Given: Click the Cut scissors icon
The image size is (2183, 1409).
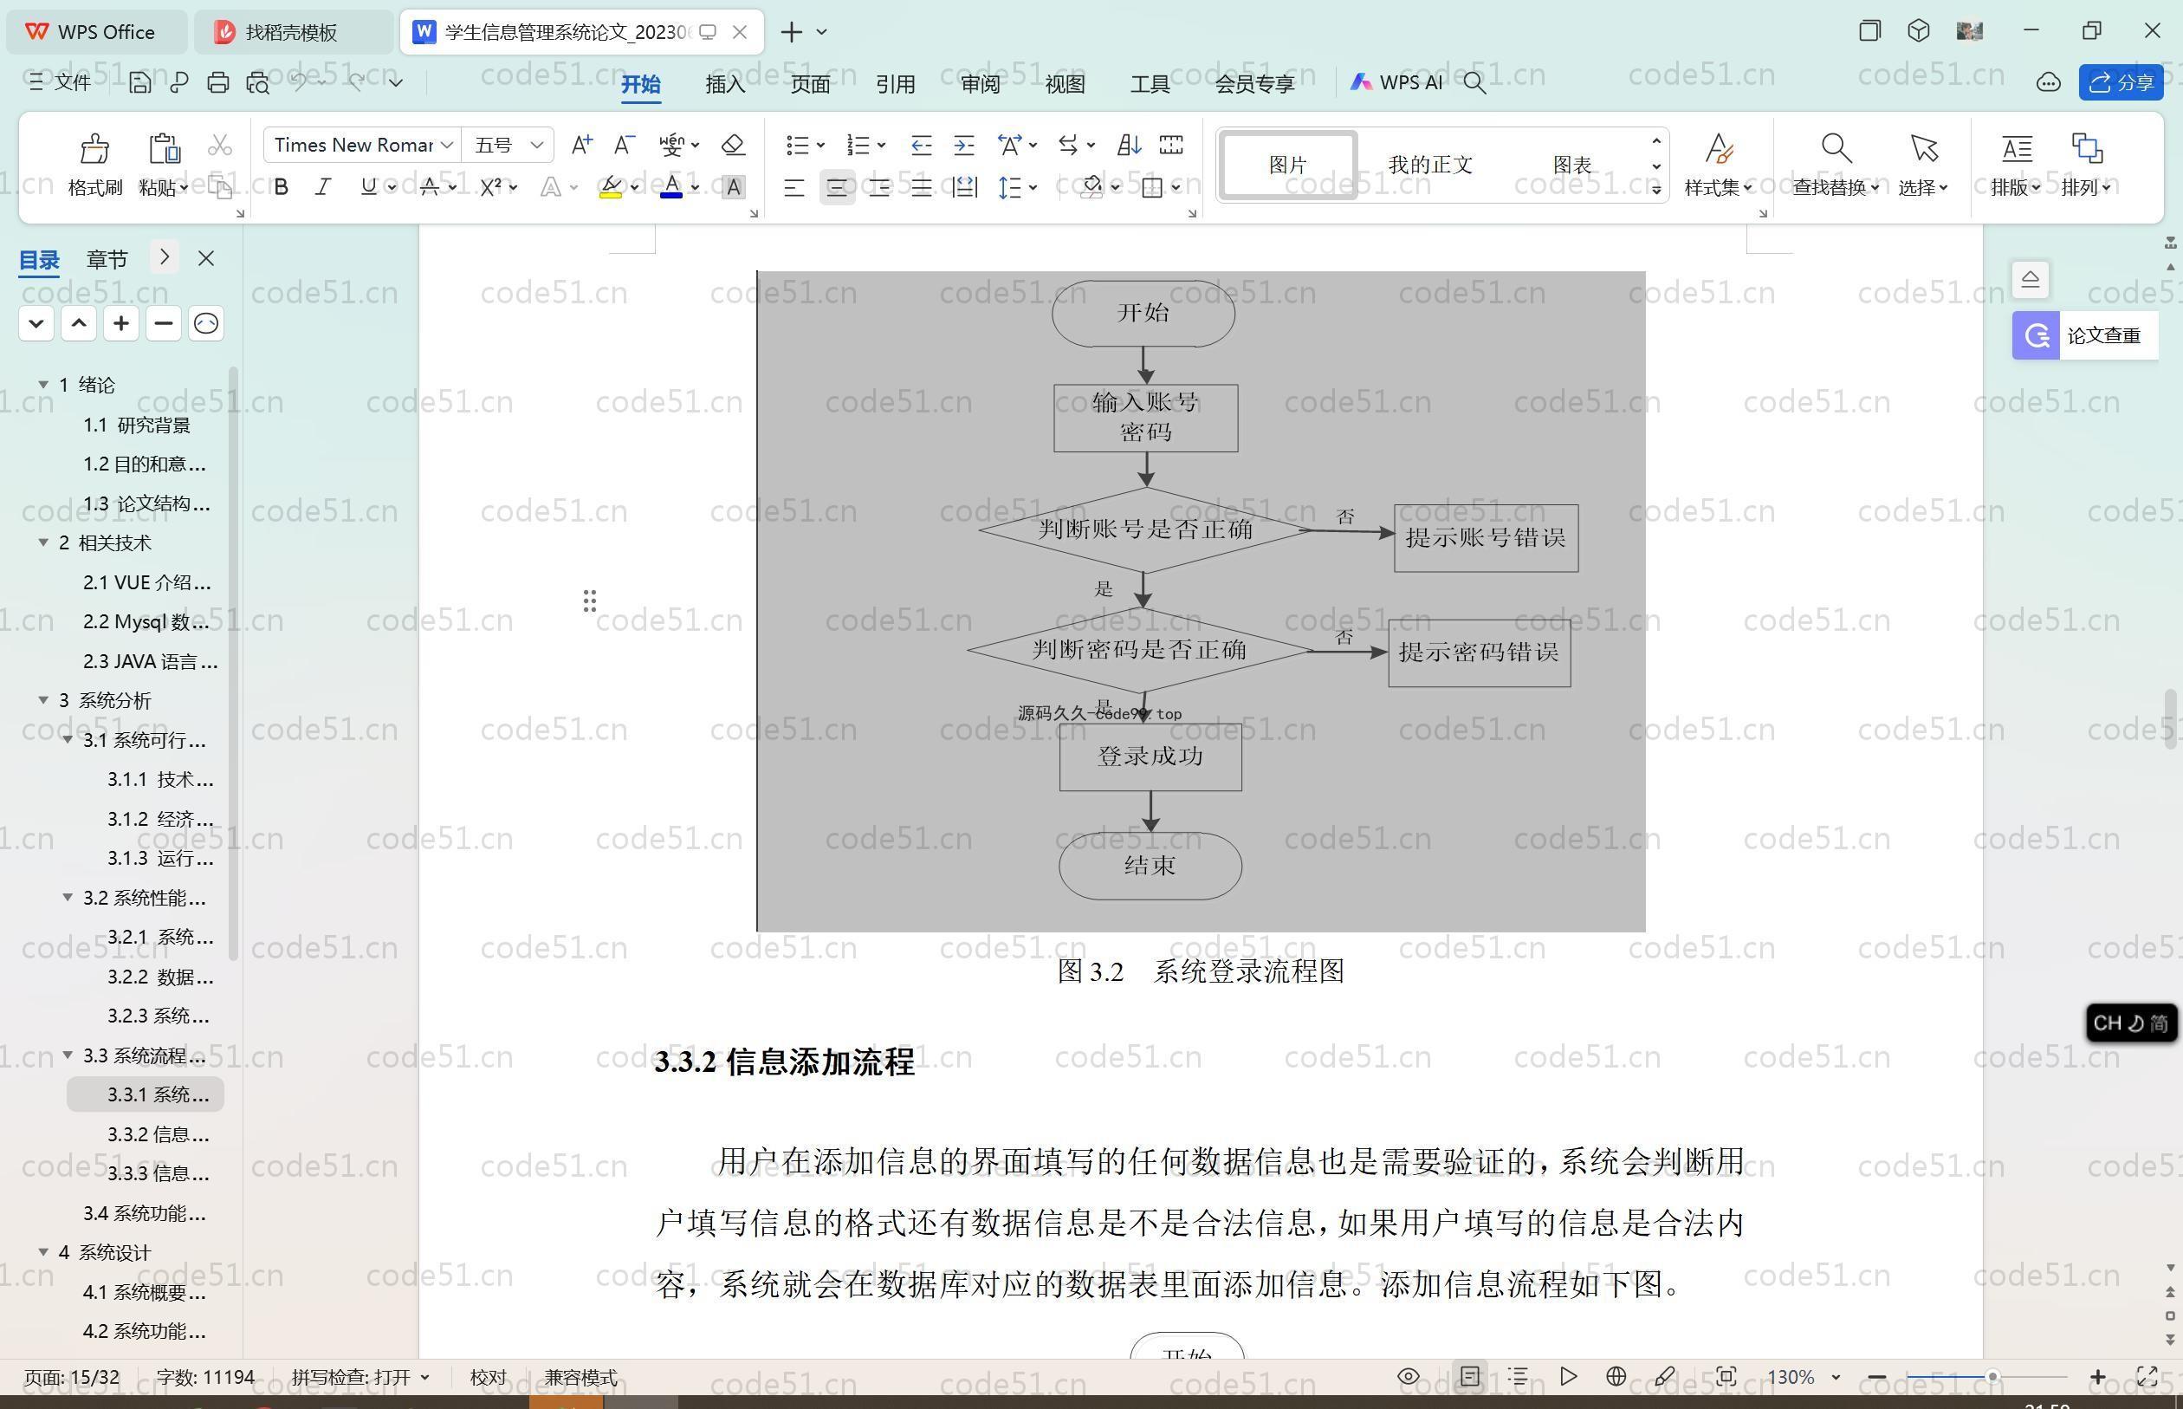Looking at the screenshot, I should (x=219, y=146).
